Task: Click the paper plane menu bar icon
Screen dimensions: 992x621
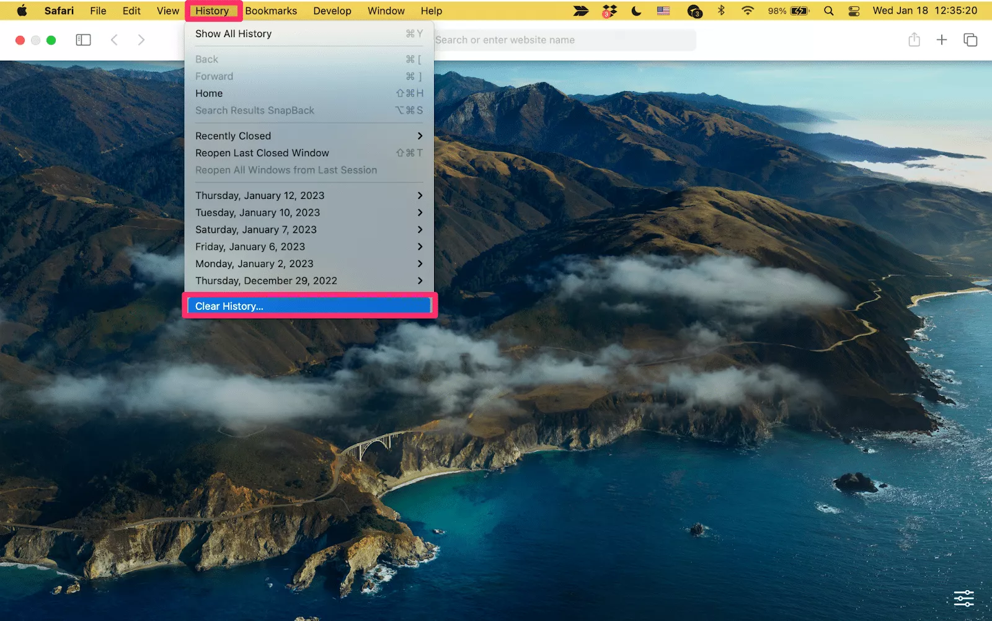Action: [581, 11]
